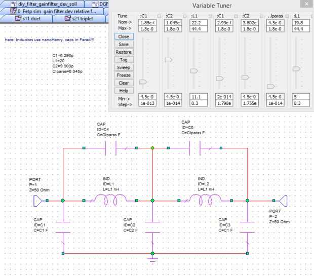Click the Min field showing 5
Image resolution: width=314 pixels, height=276 pixels.
(x=301, y=97)
